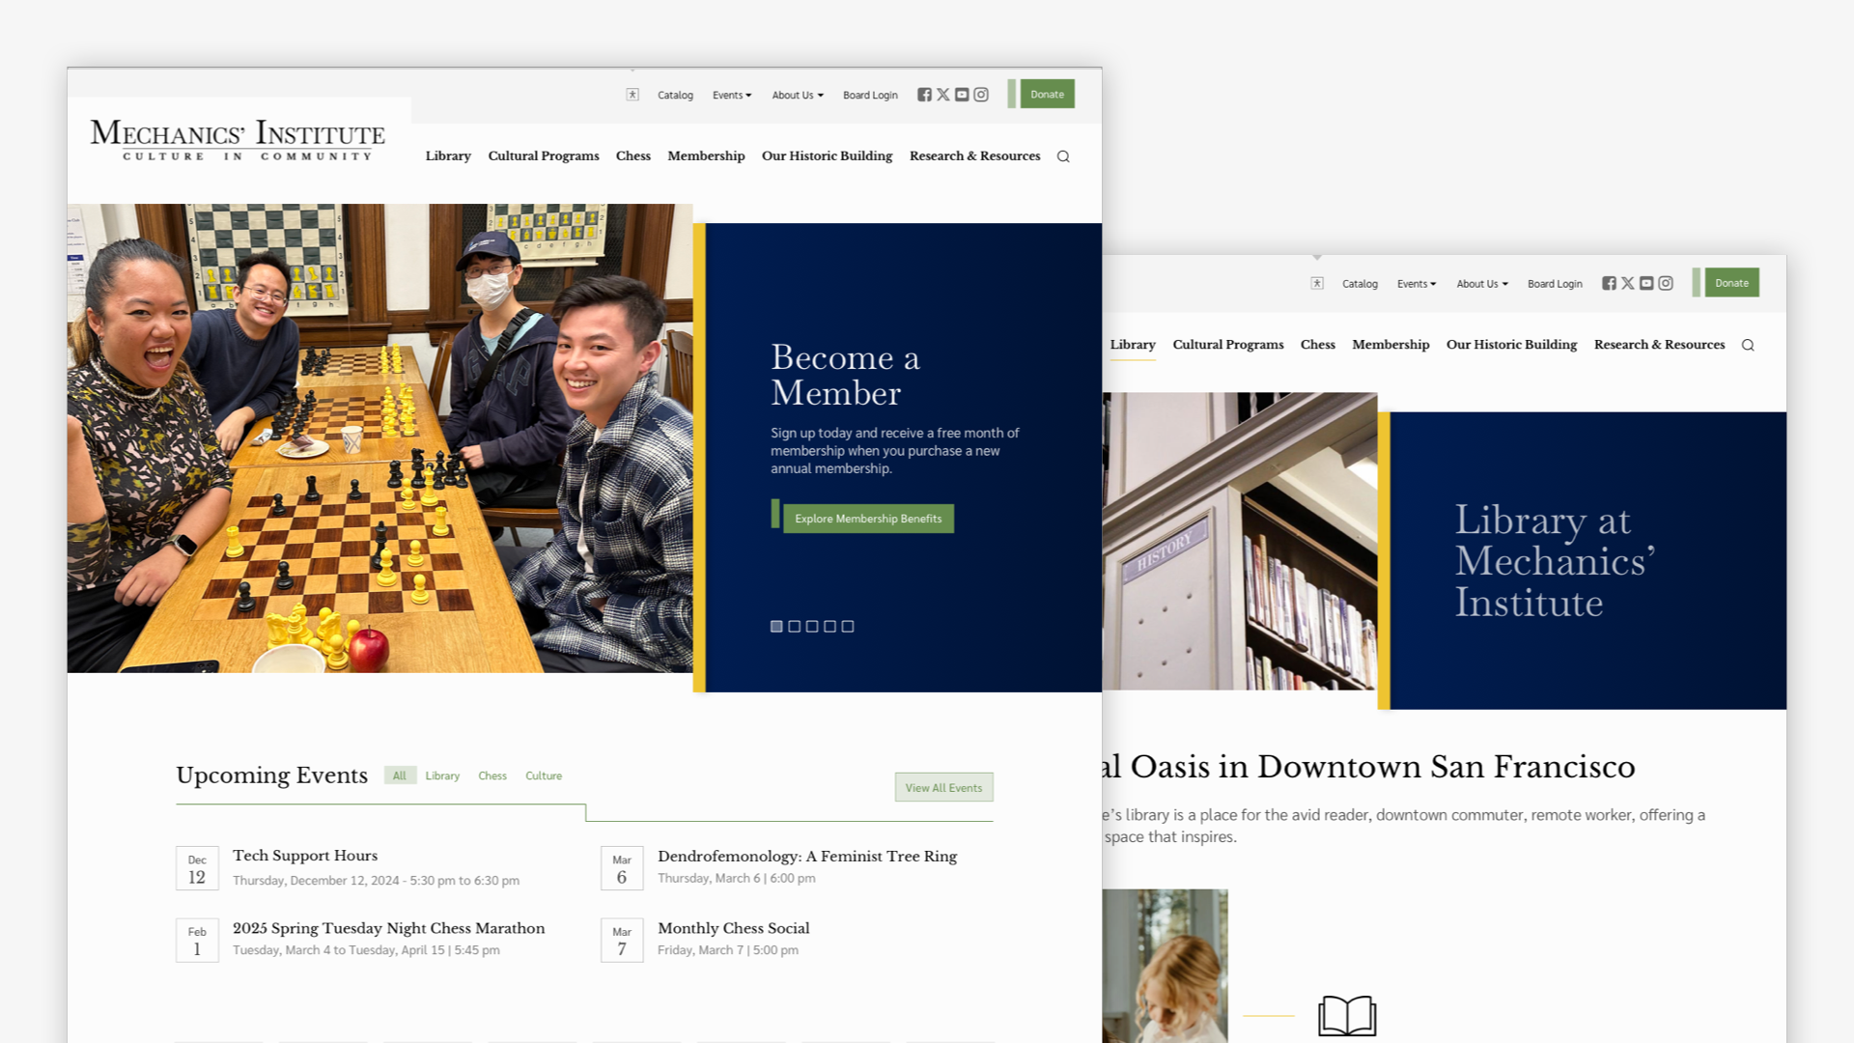Filter upcoming events by Culture
This screenshot has width=1854, height=1043.
tap(544, 775)
